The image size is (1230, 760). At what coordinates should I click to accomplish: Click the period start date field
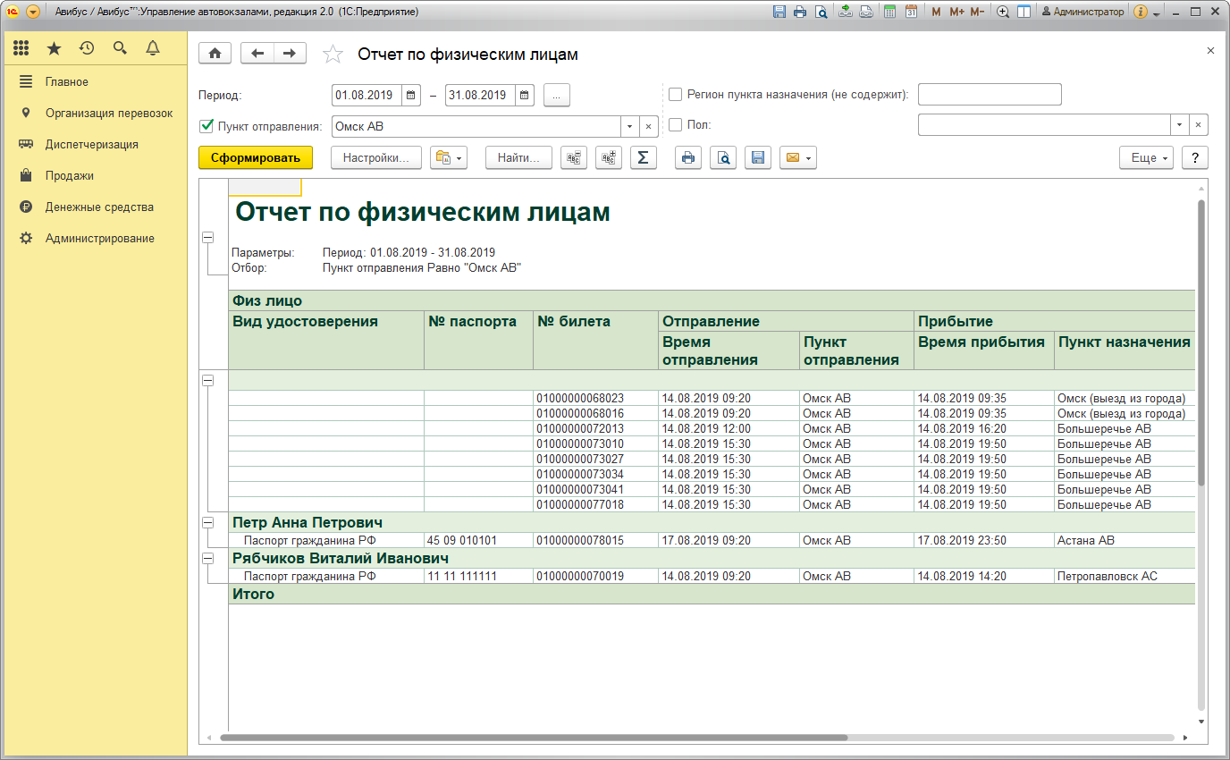[365, 95]
